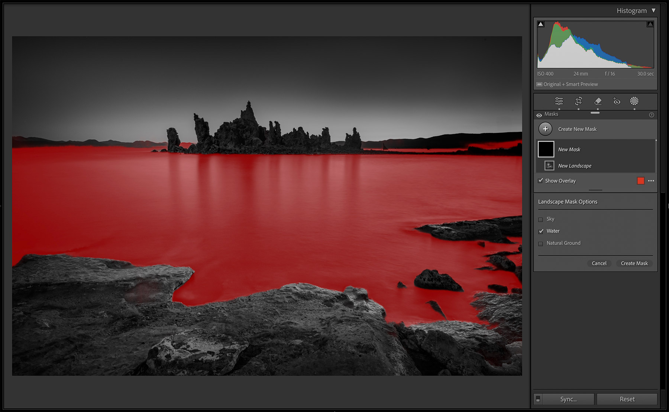Uncheck the Water landscape mask option
Image resolution: width=669 pixels, height=412 pixels.
click(x=541, y=231)
